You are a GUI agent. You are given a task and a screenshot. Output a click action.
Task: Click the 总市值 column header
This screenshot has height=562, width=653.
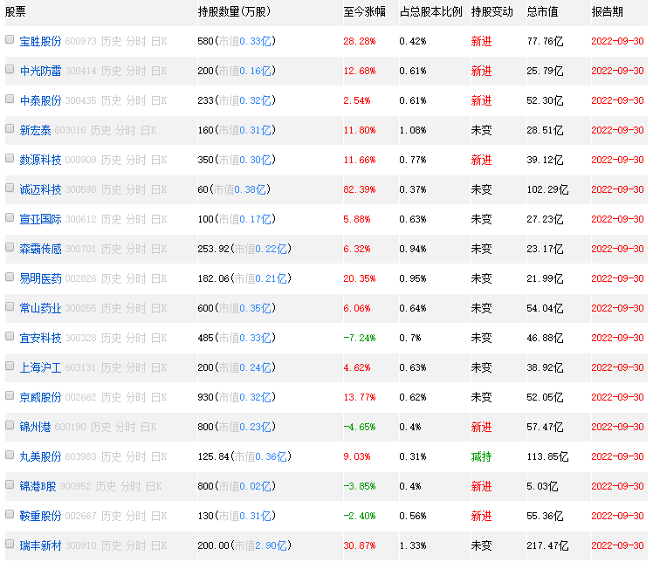[x=542, y=11]
